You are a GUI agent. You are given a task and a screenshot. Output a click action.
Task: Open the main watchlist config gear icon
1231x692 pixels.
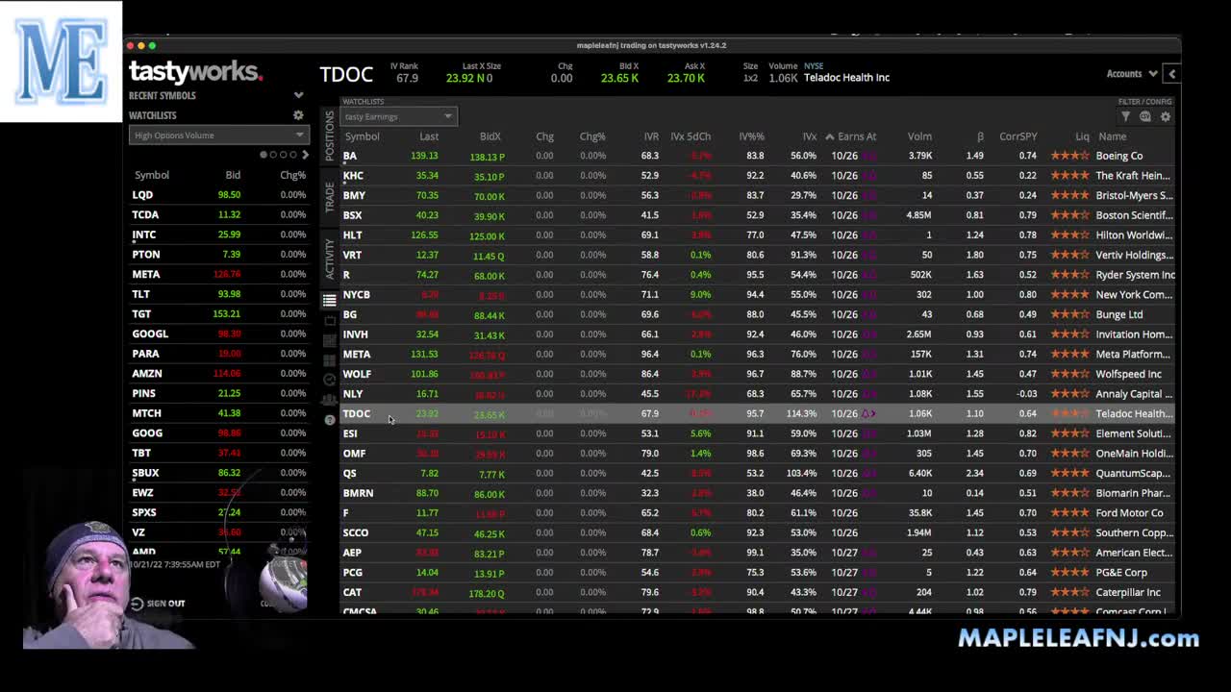pyautogui.click(x=1166, y=116)
